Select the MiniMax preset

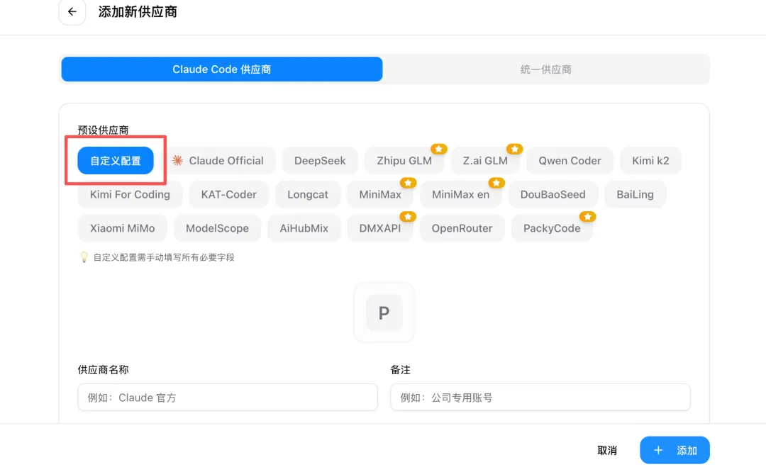coord(380,194)
